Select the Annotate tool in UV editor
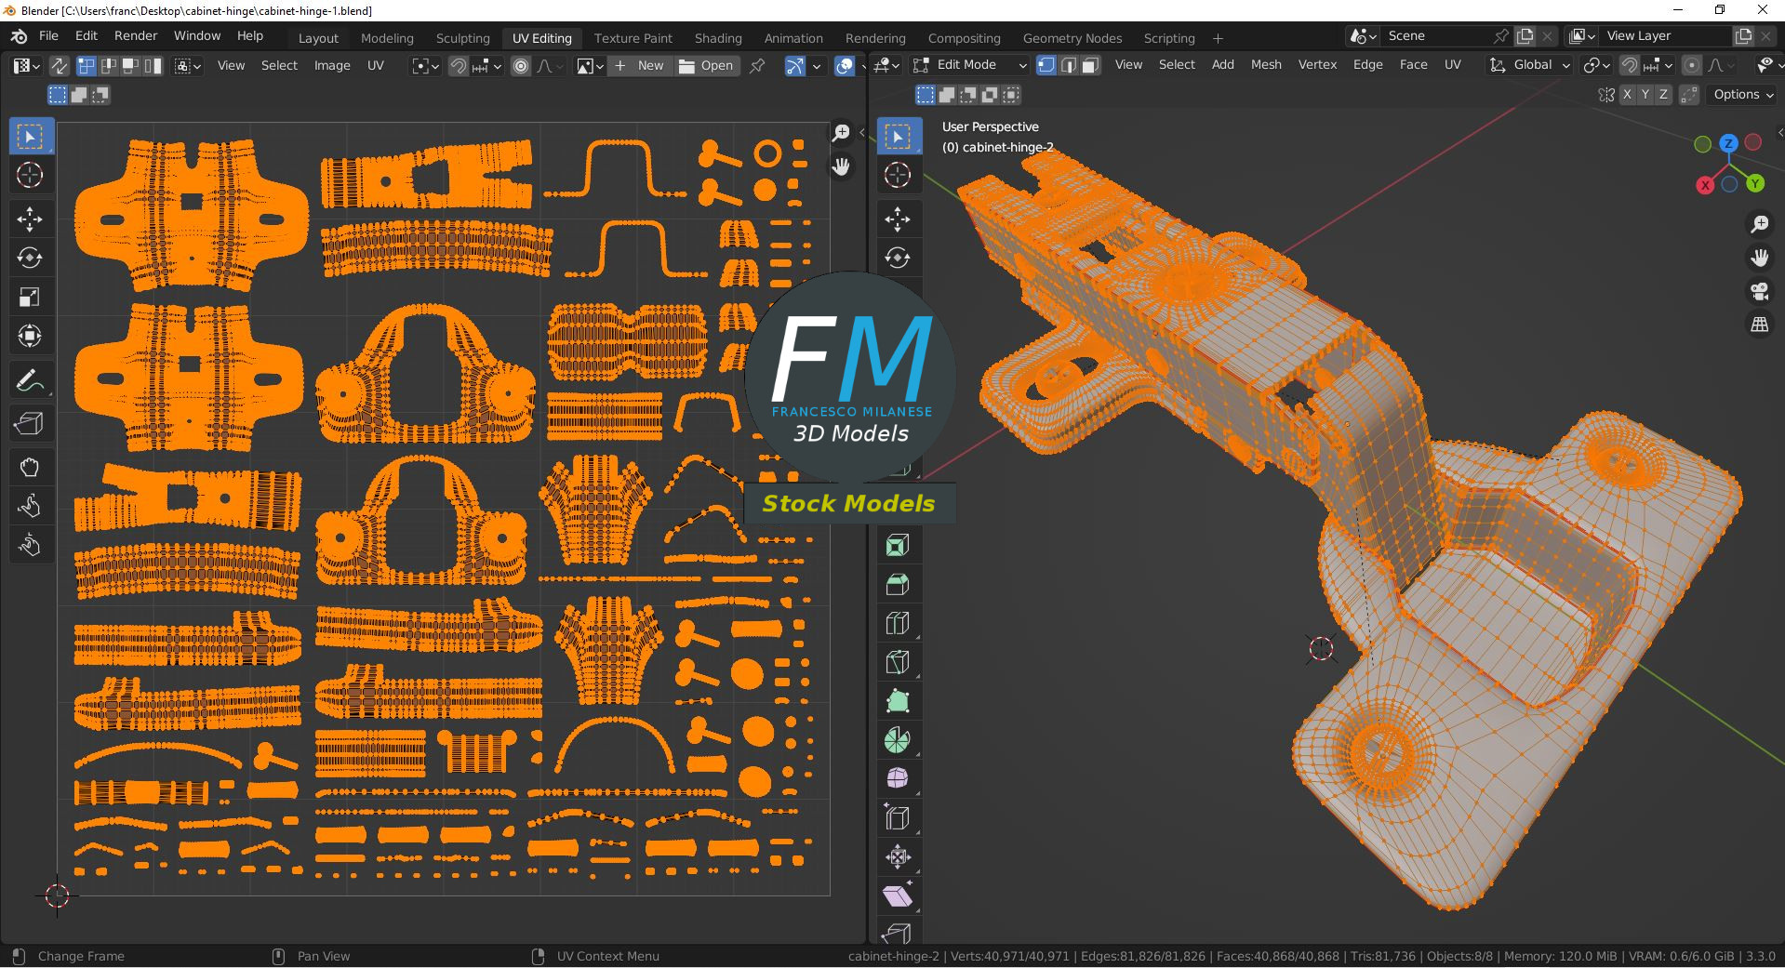The height and width of the screenshot is (968, 1785). coord(30,381)
